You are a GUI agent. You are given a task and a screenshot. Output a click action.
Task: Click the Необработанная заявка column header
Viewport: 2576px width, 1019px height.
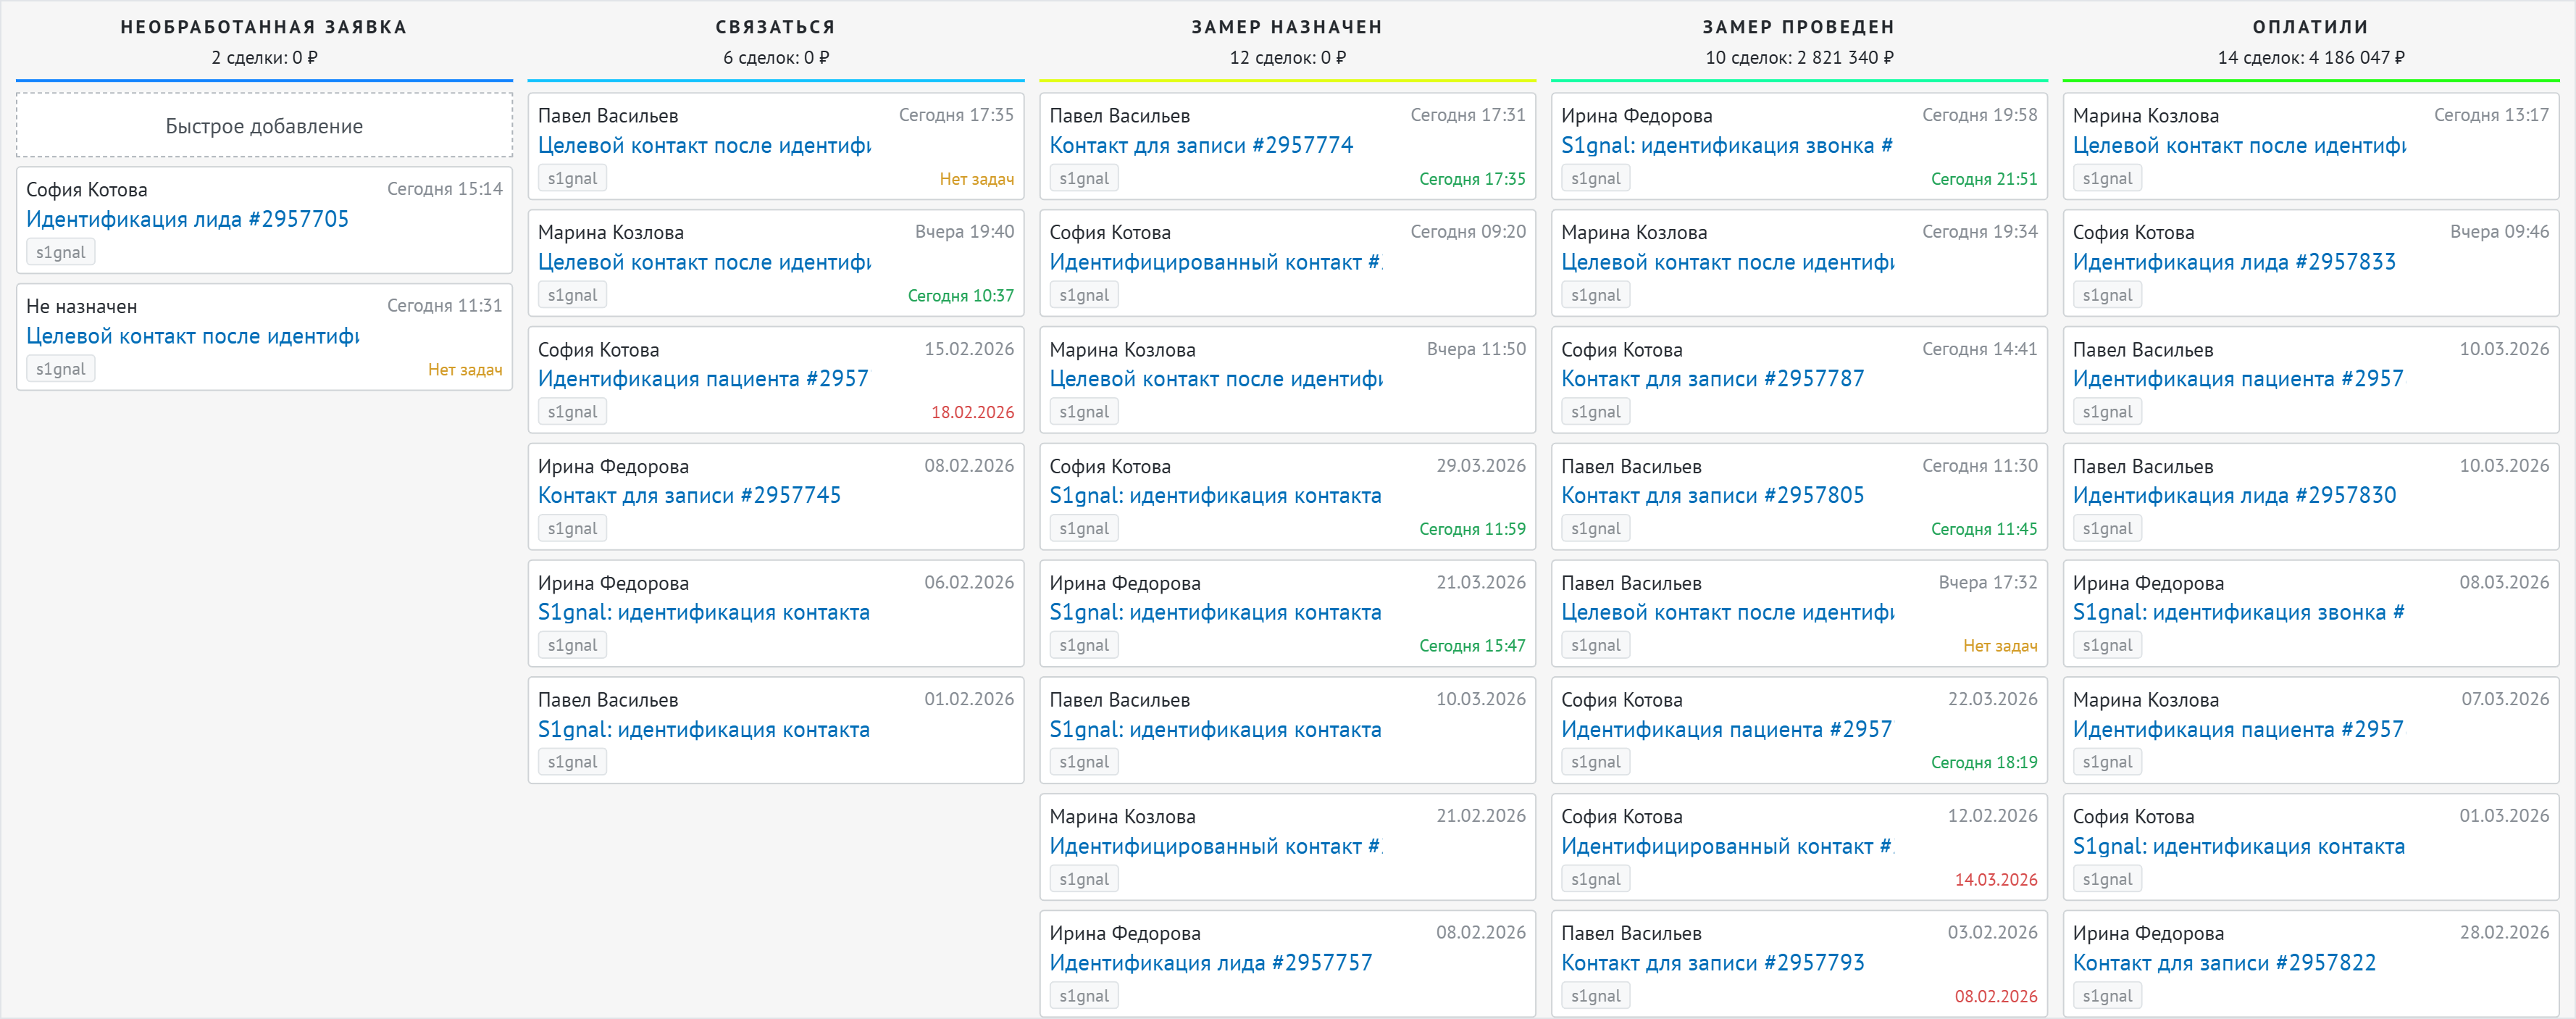click(x=264, y=27)
